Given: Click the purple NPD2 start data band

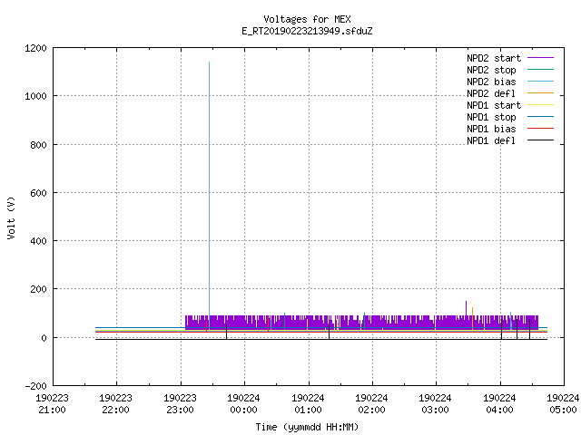Looking at the screenshot, I should 361,323.
